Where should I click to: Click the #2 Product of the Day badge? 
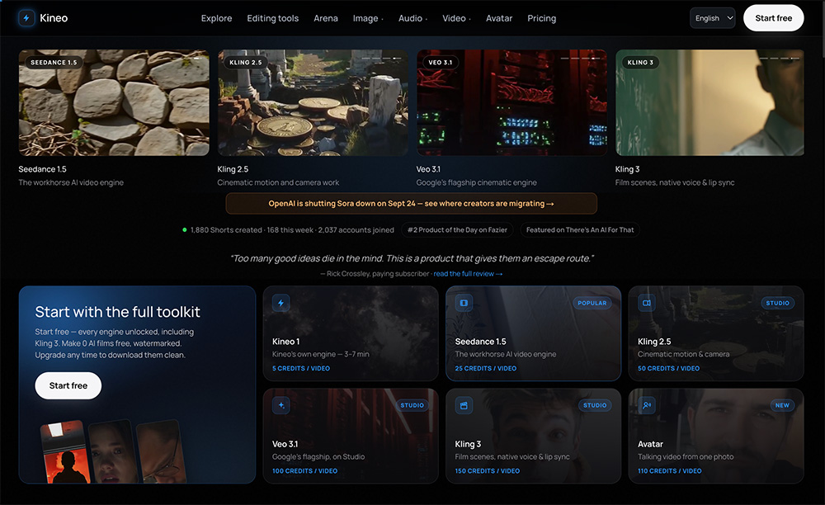[457, 230]
